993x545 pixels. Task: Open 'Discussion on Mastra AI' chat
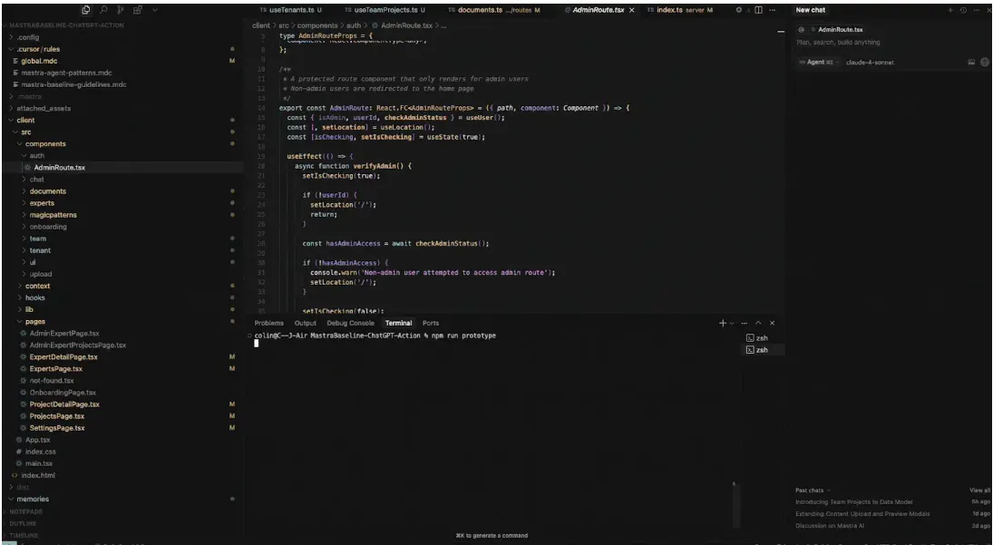pyautogui.click(x=830, y=526)
